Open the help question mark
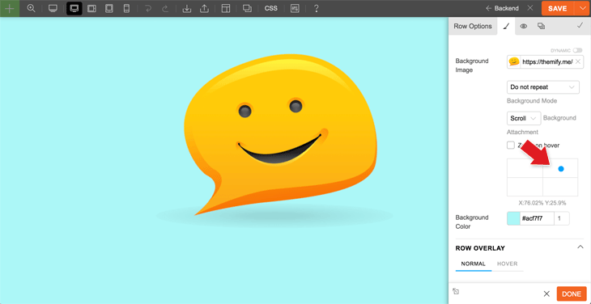This screenshot has height=304, width=591. coord(317,8)
